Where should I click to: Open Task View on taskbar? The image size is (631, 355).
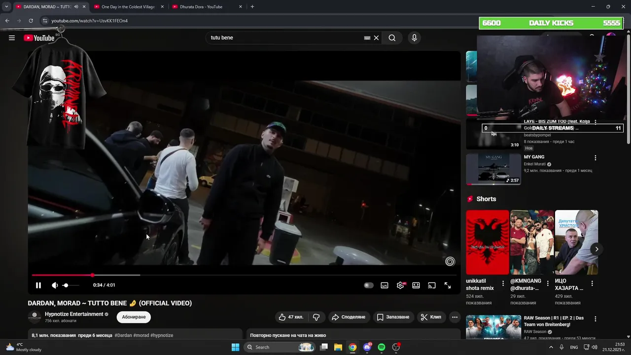324,347
